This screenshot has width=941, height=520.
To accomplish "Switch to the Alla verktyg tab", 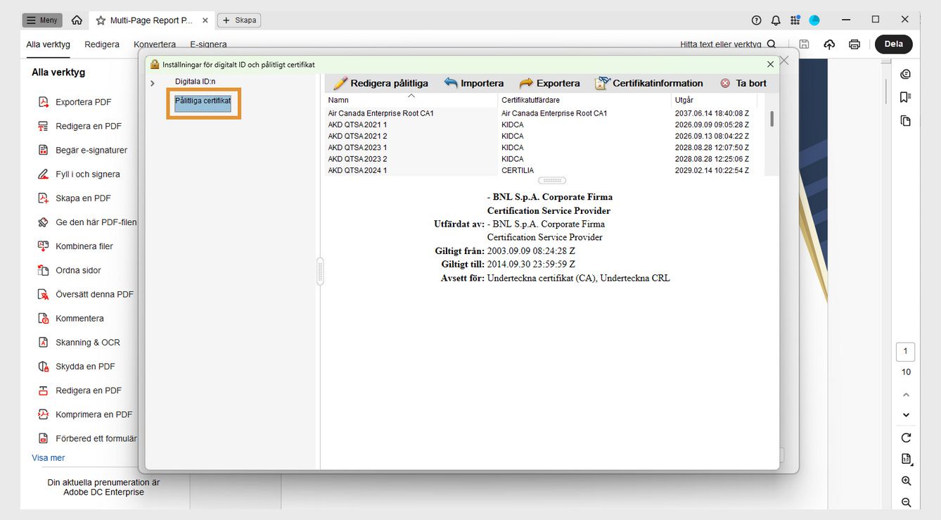I will point(49,44).
